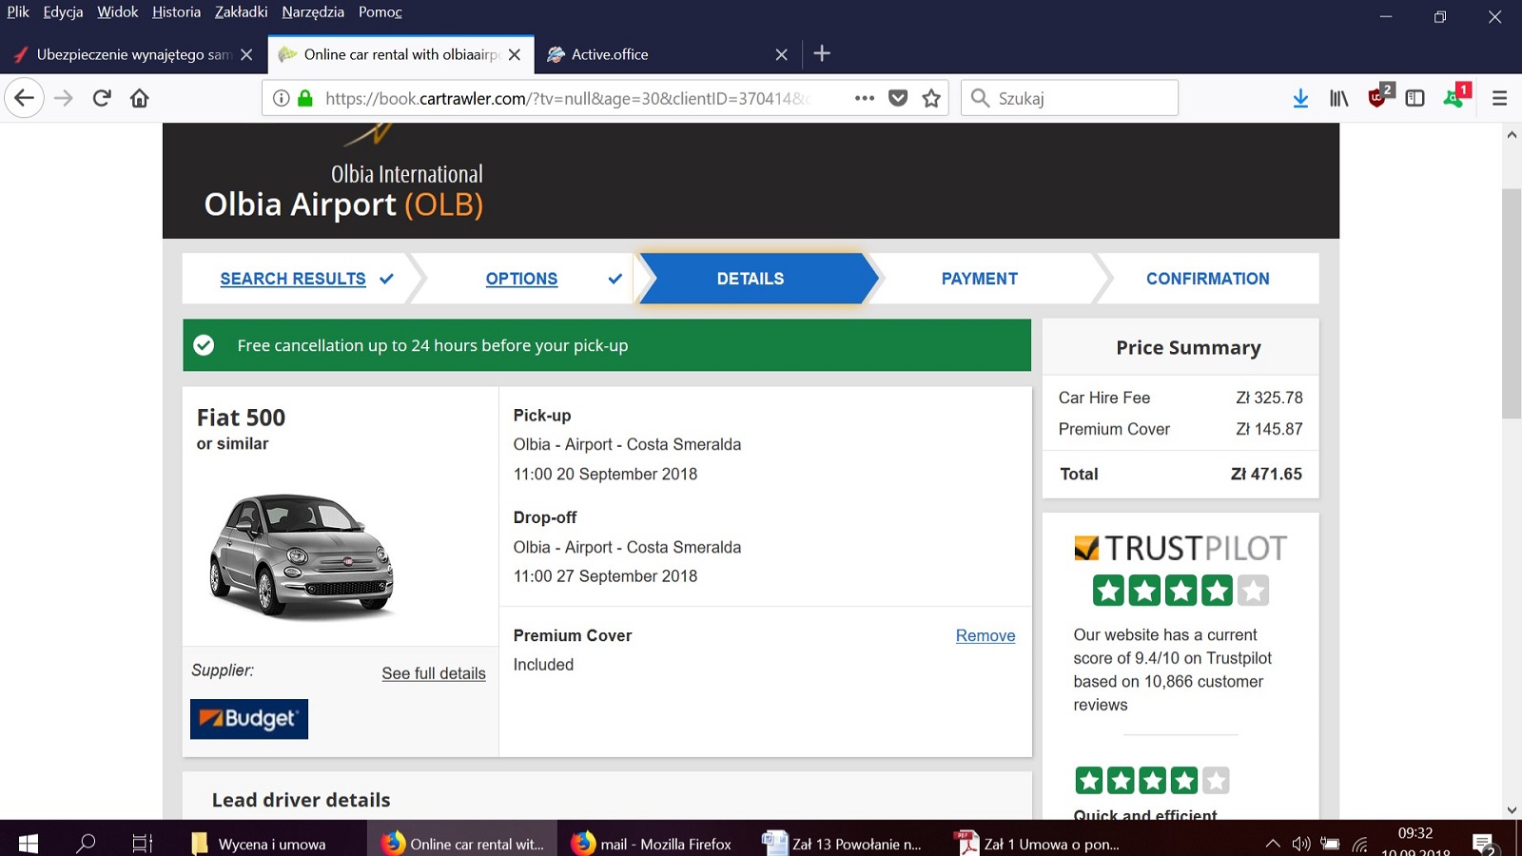Open Zał 13 Powołanie Word document in taskbar
The image size is (1522, 856).
coord(844,844)
